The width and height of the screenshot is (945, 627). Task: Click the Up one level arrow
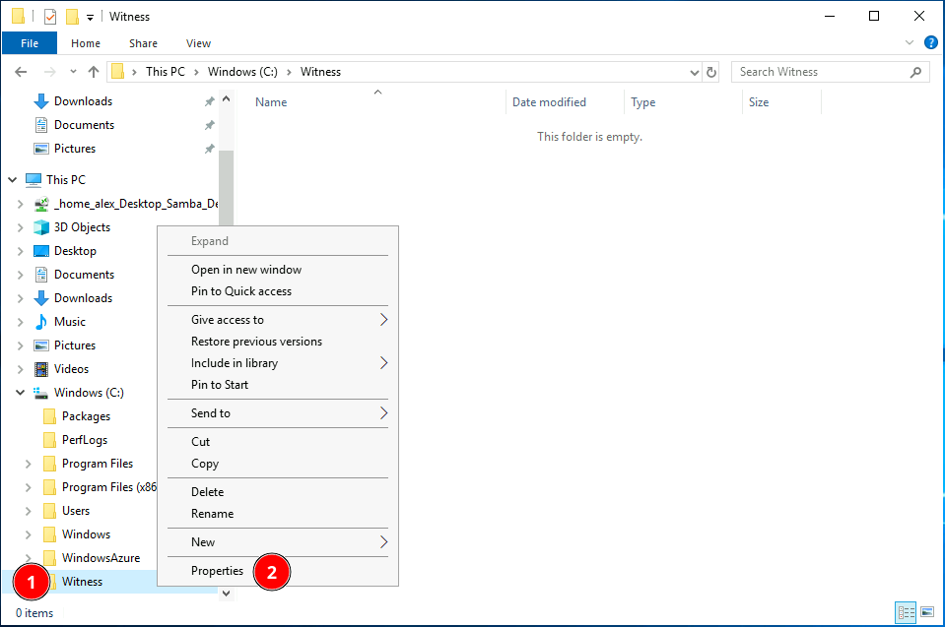point(94,72)
